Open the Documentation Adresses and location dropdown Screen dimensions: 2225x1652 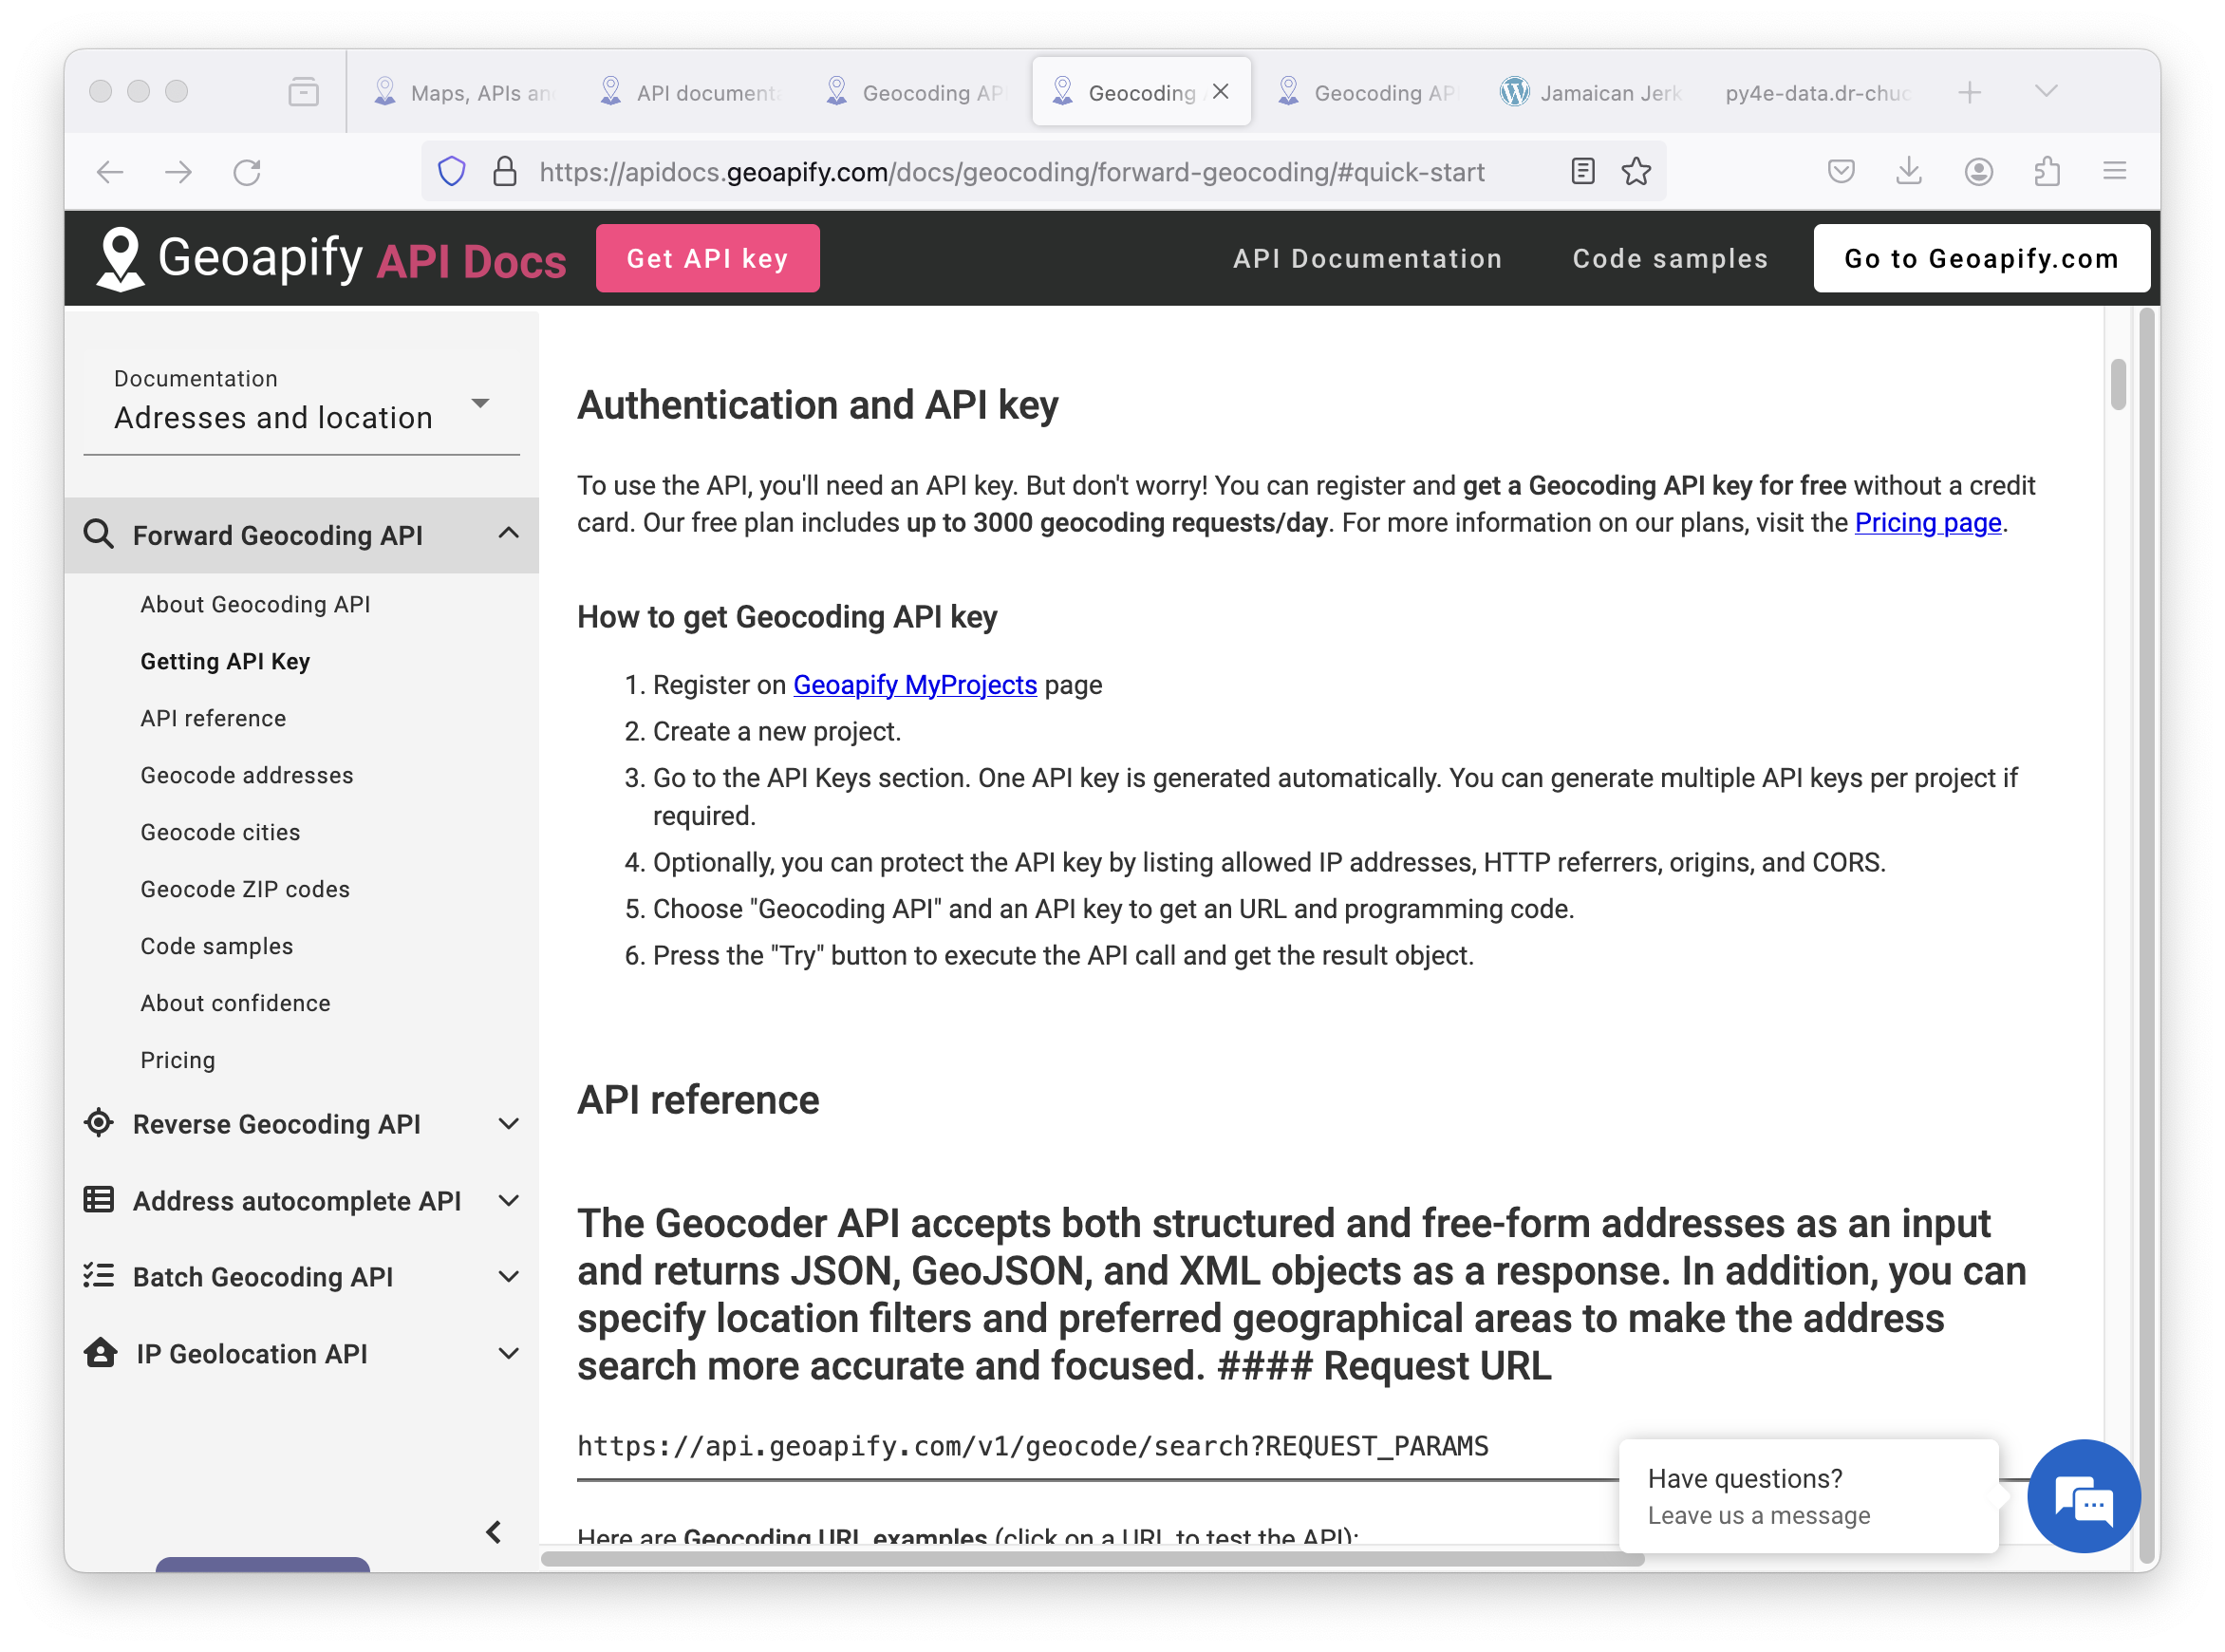click(301, 402)
